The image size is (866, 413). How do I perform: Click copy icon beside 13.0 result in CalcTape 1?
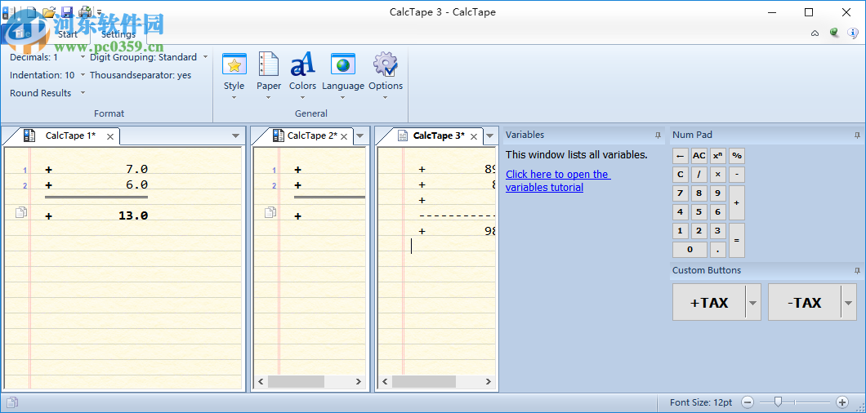[21, 212]
